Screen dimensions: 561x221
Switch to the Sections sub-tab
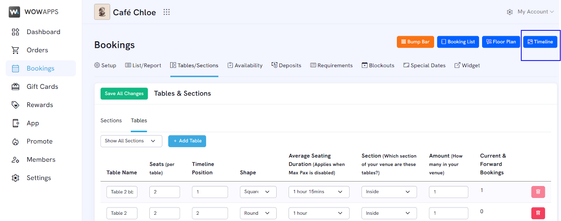pyautogui.click(x=111, y=121)
